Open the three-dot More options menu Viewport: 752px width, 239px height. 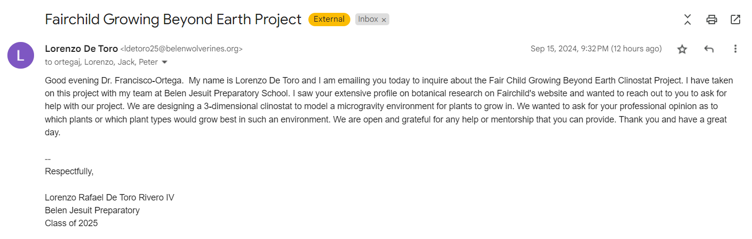pyautogui.click(x=735, y=49)
